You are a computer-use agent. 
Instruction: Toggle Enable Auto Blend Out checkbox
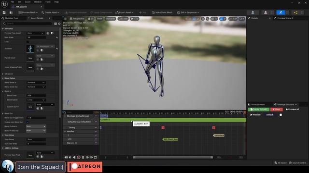coord(28,122)
